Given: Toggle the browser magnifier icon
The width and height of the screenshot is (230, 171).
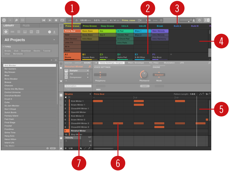Looking at the screenshot, I should point(16,20).
